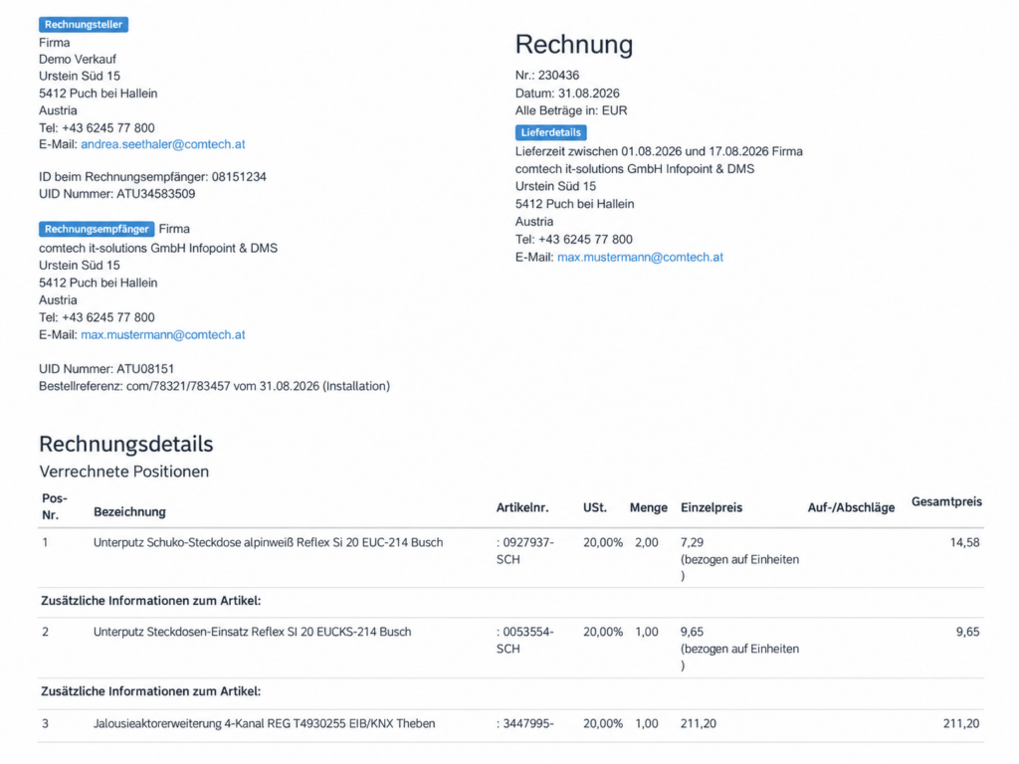Click total price 211,20 in row three
The height and width of the screenshot is (764, 1019).
(960, 724)
